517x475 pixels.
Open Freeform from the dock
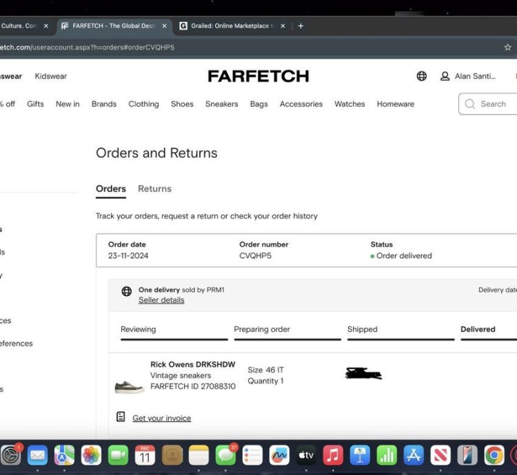pos(279,456)
